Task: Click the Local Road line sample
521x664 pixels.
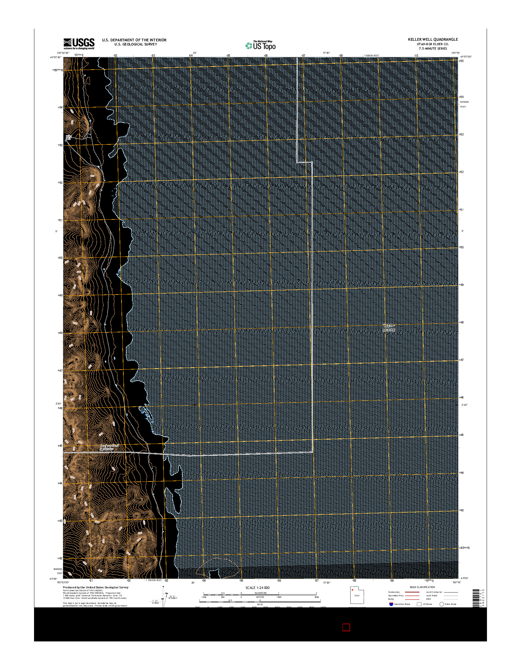Action: [451, 596]
